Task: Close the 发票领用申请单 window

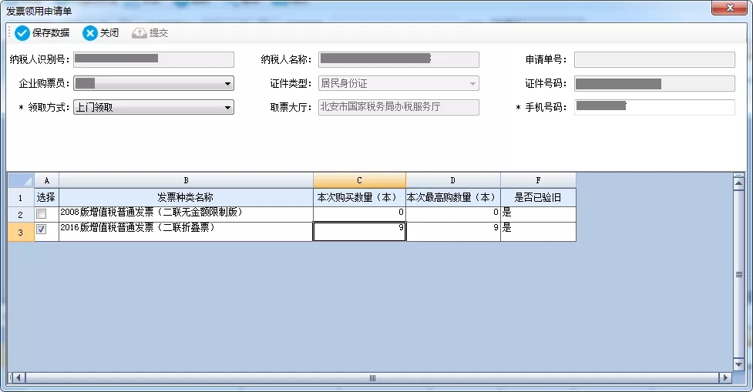Action: [729, 8]
